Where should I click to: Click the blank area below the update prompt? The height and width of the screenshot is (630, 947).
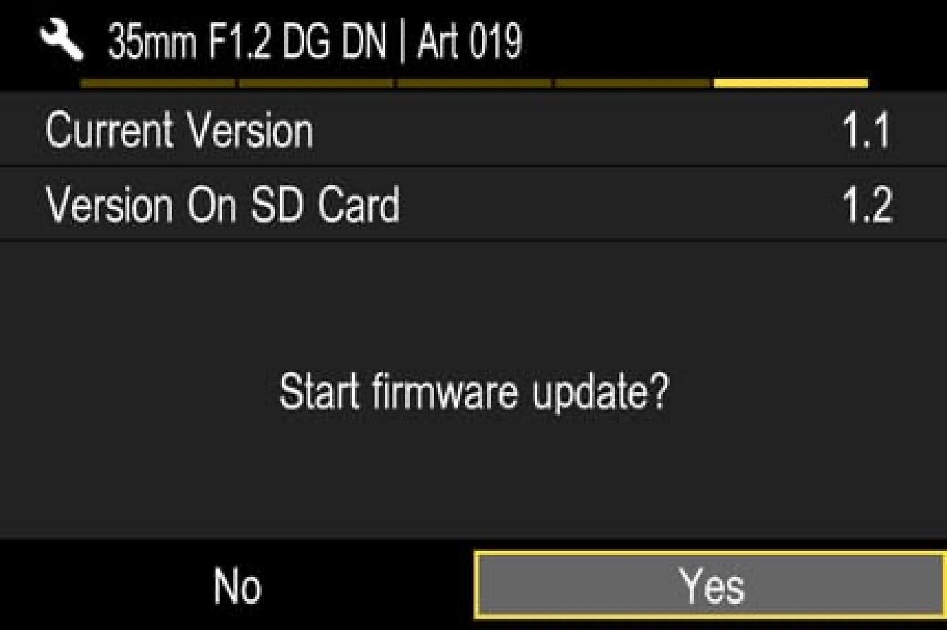pos(474,480)
